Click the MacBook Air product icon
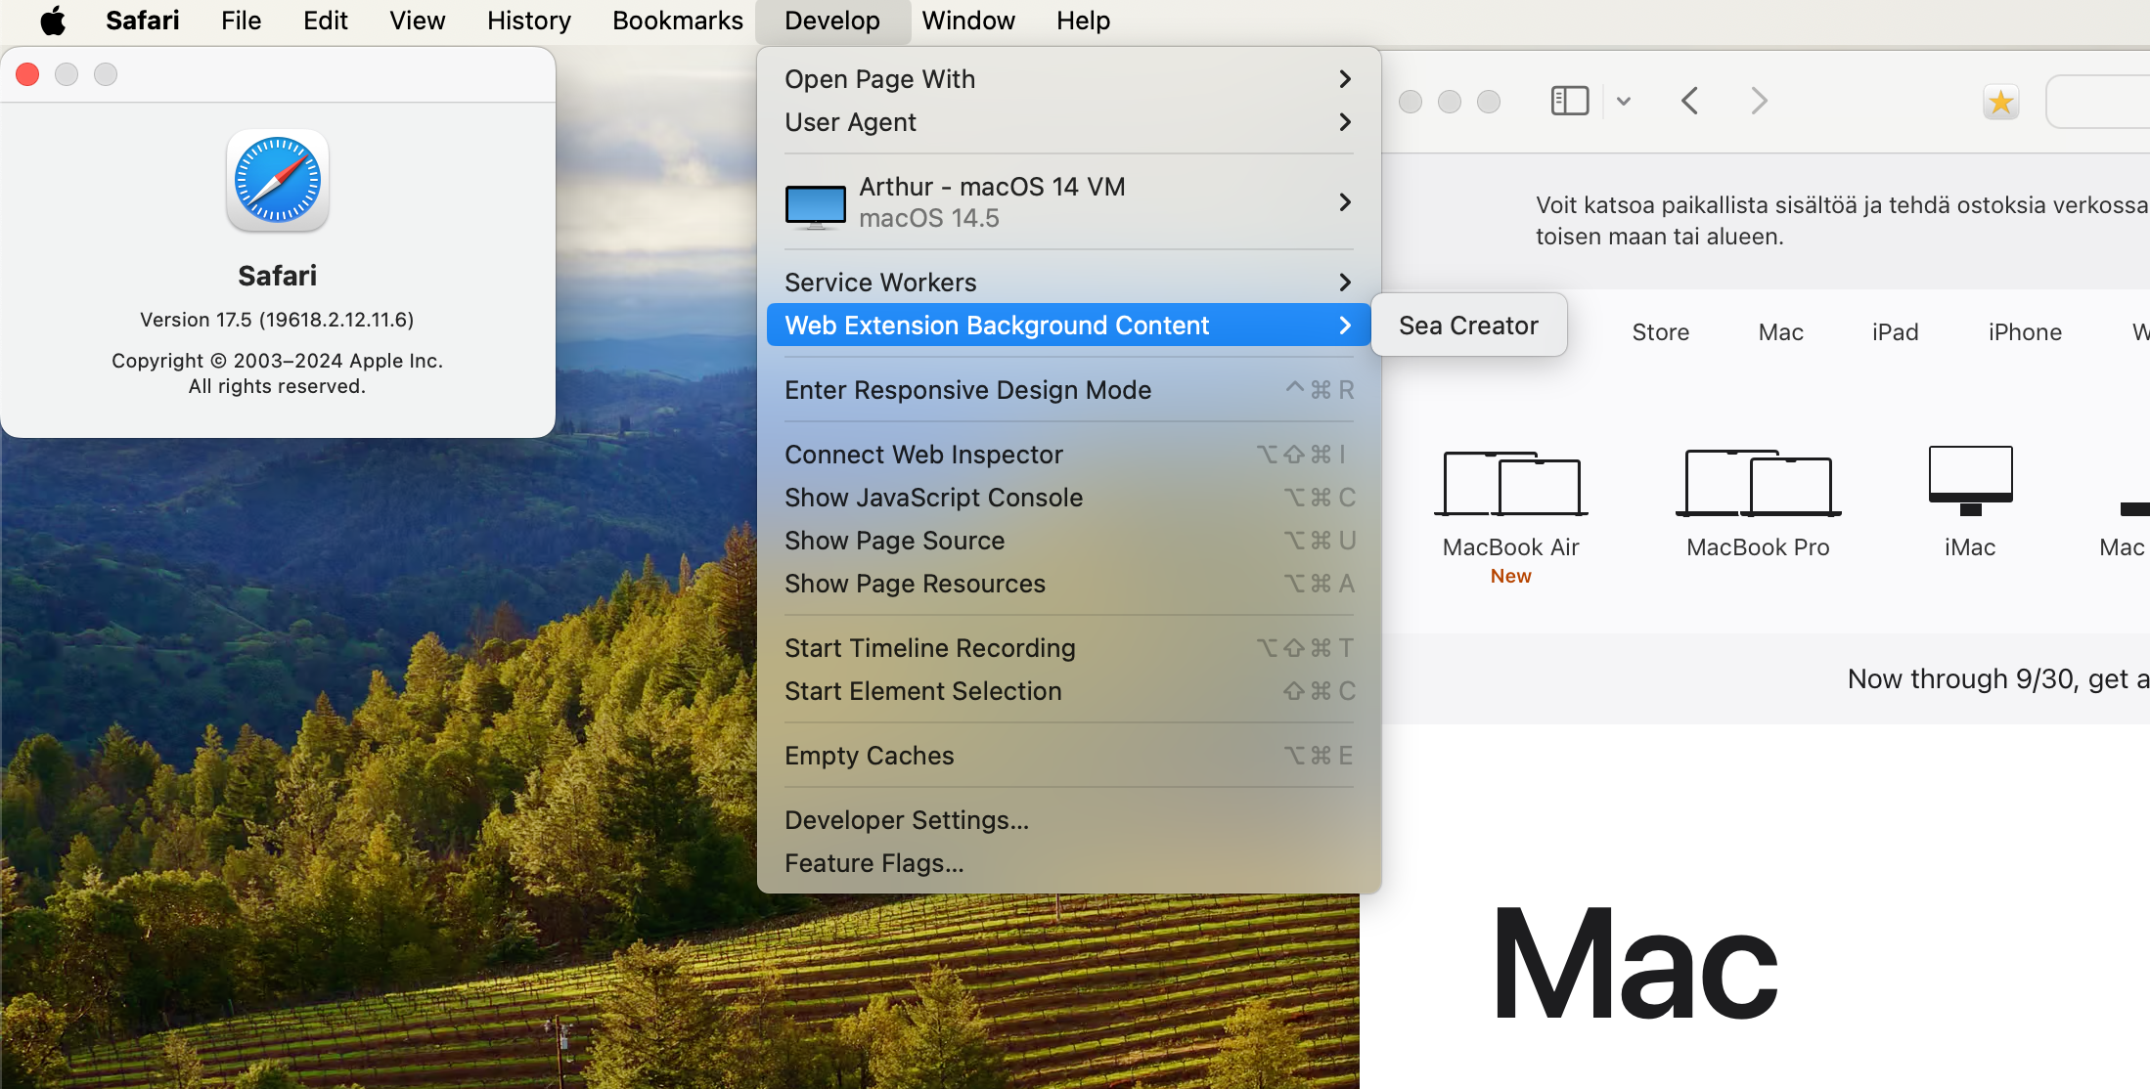2150x1089 pixels. pyautogui.click(x=1510, y=484)
